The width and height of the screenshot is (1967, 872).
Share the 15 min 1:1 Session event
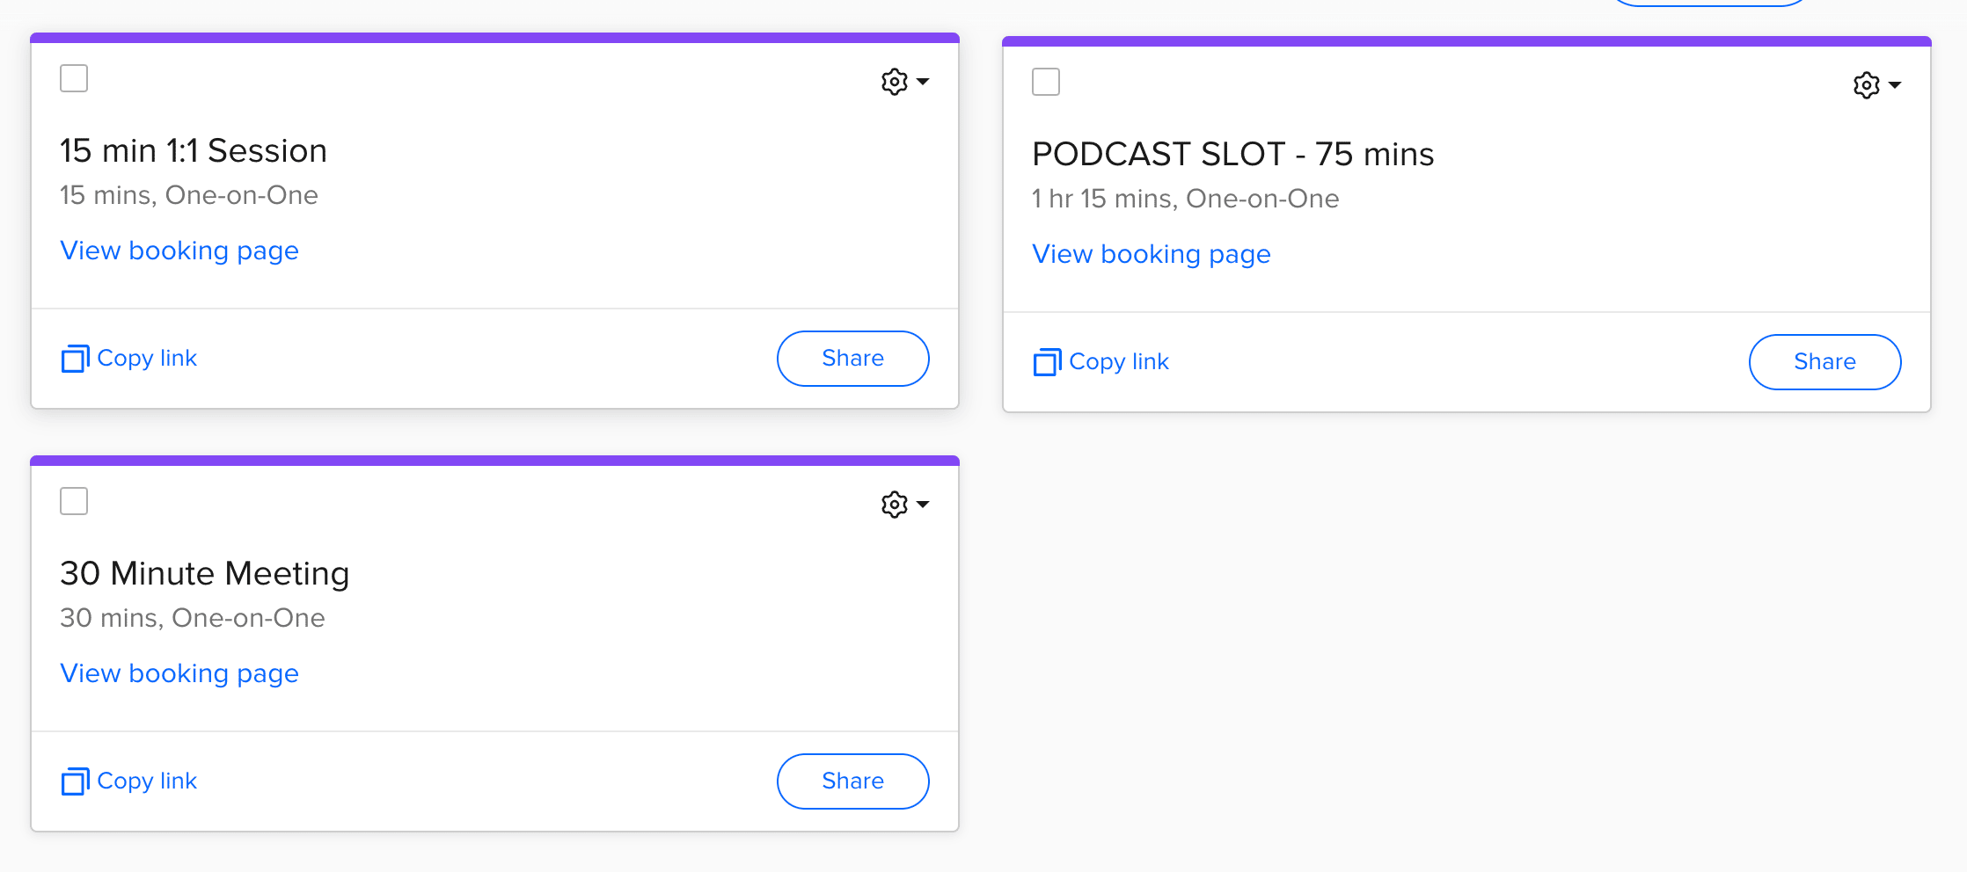tap(852, 359)
